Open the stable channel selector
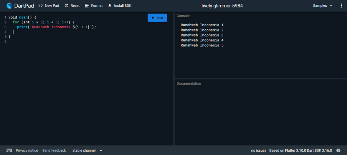Image resolution: width=347 pixels, height=155 pixels. 87,150
